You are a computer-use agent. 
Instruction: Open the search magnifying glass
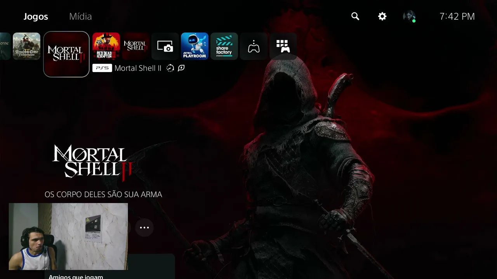pyautogui.click(x=355, y=16)
